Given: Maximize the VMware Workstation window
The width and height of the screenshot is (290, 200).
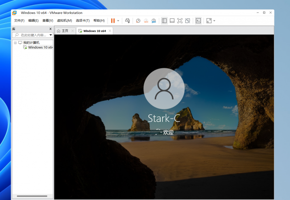Looking at the screenshot, I should (264, 12).
